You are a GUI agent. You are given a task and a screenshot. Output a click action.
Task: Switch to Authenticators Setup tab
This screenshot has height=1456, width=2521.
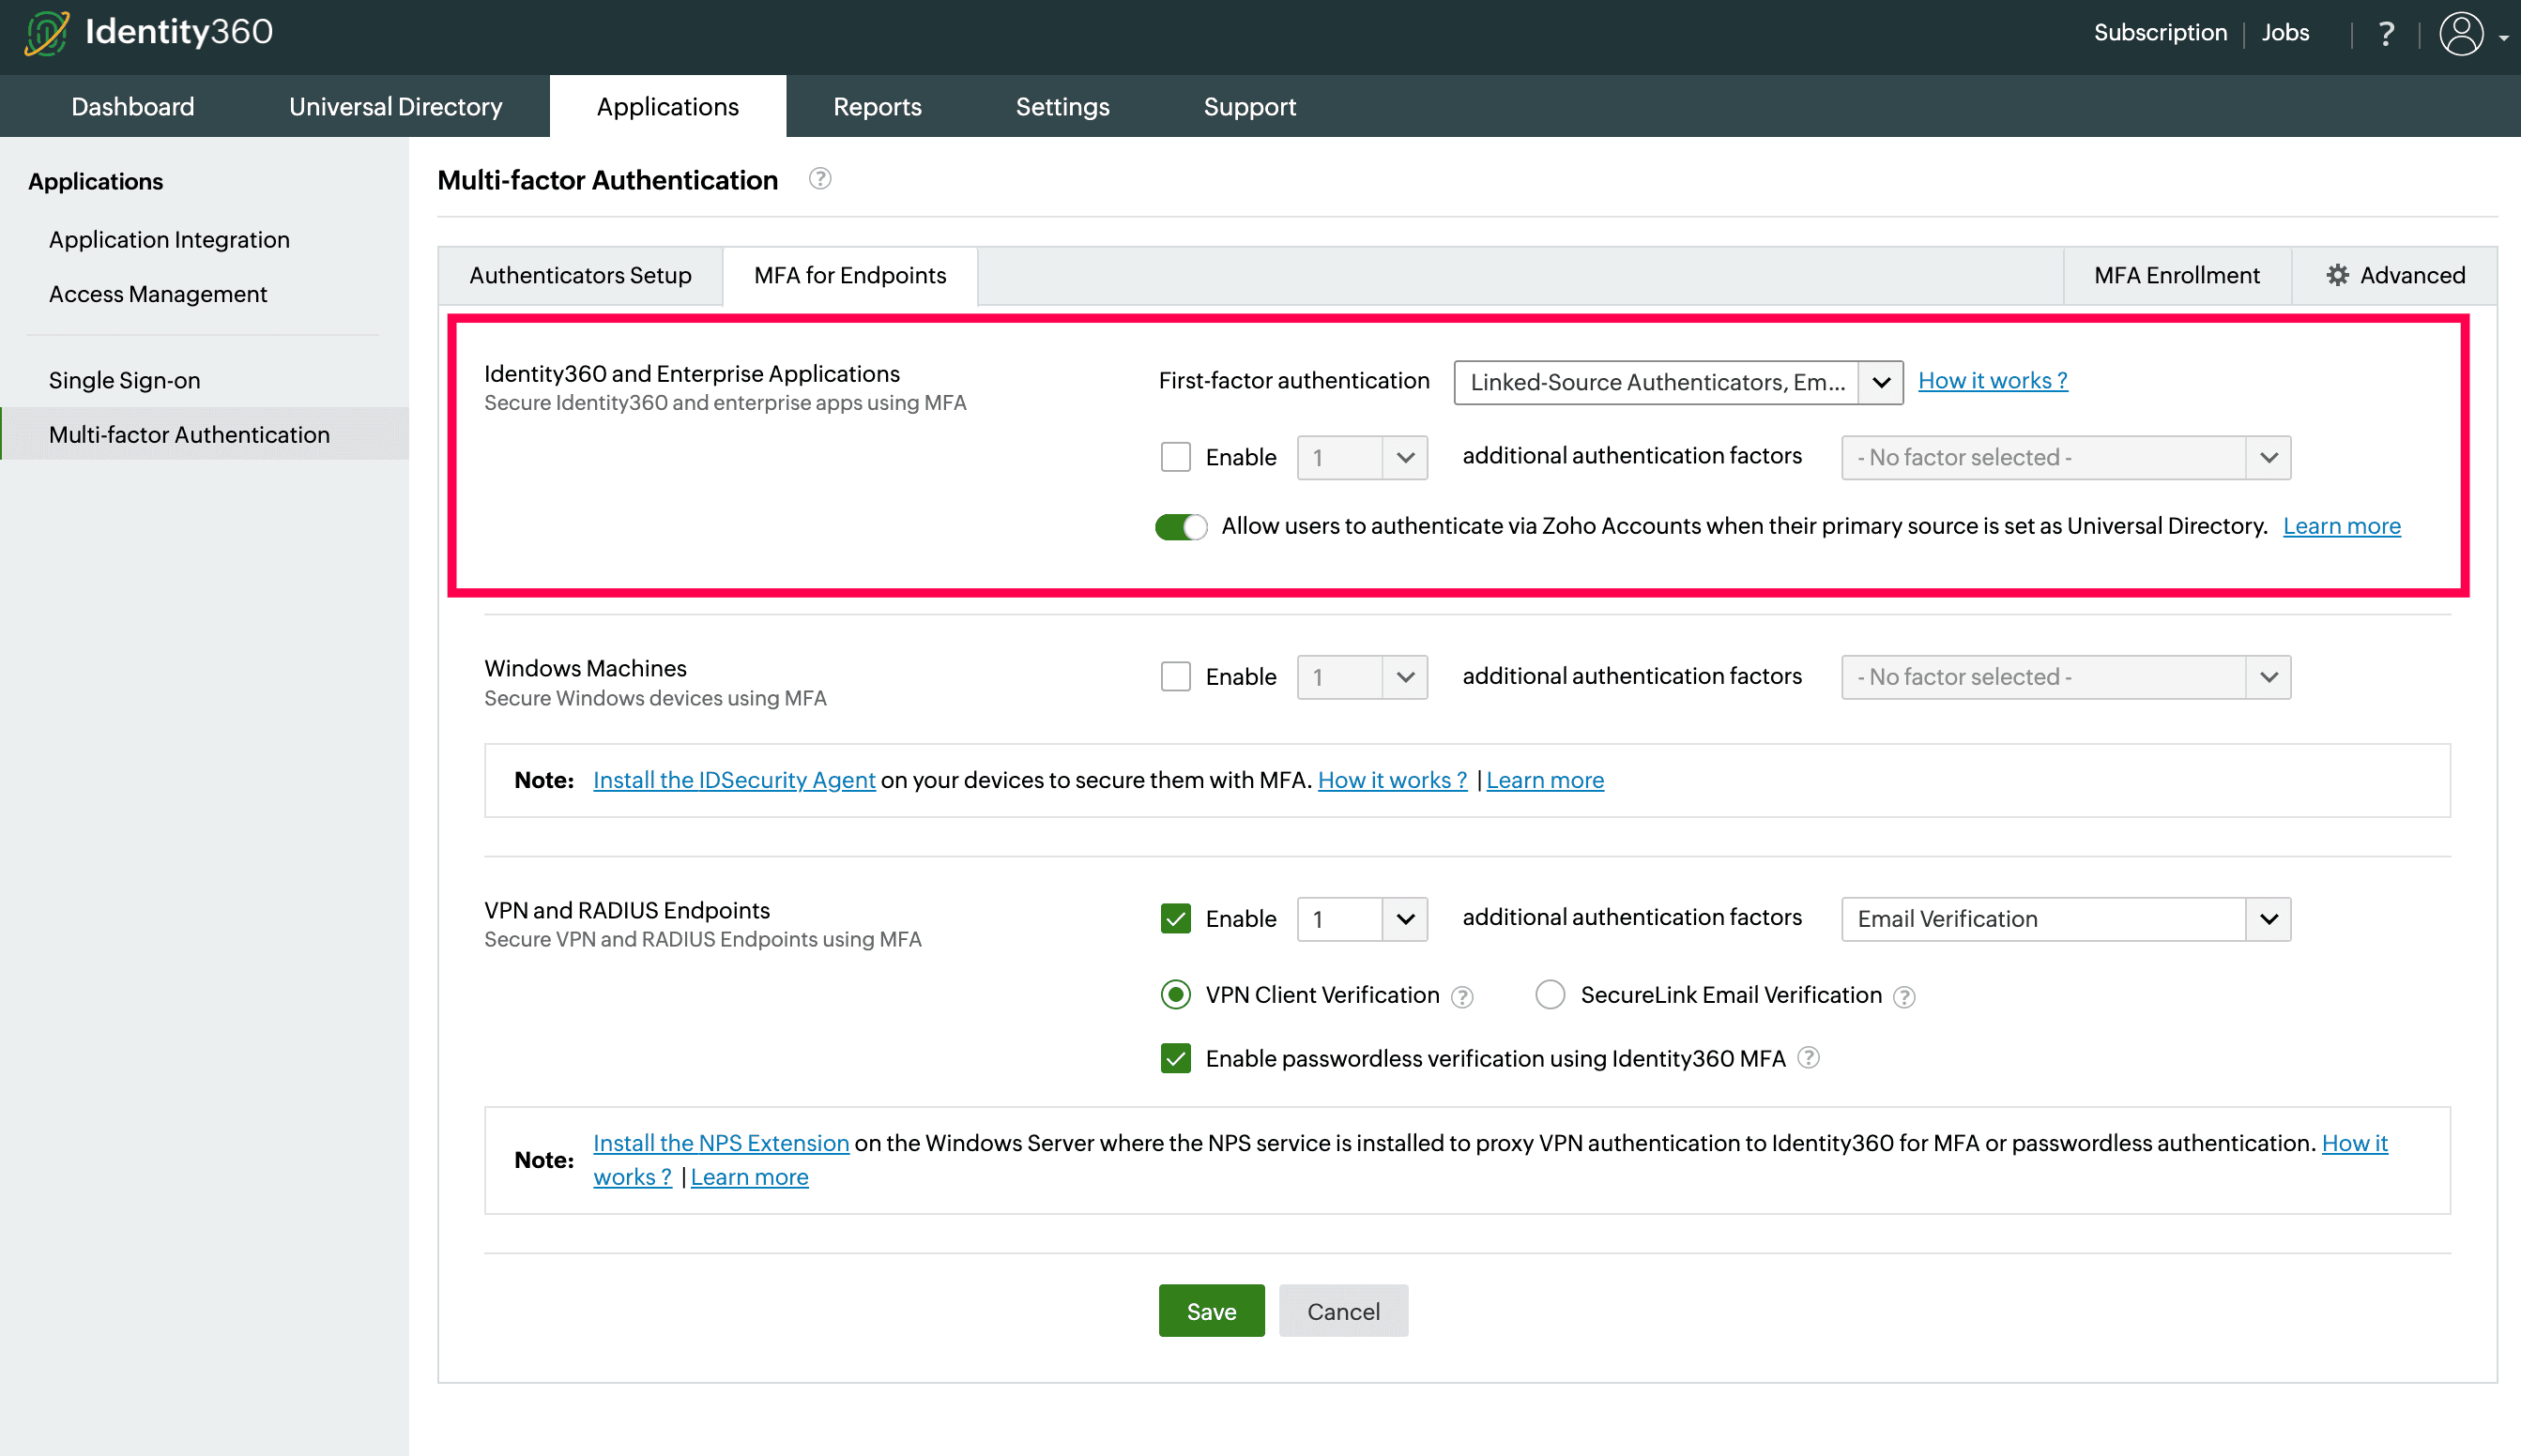(580, 275)
